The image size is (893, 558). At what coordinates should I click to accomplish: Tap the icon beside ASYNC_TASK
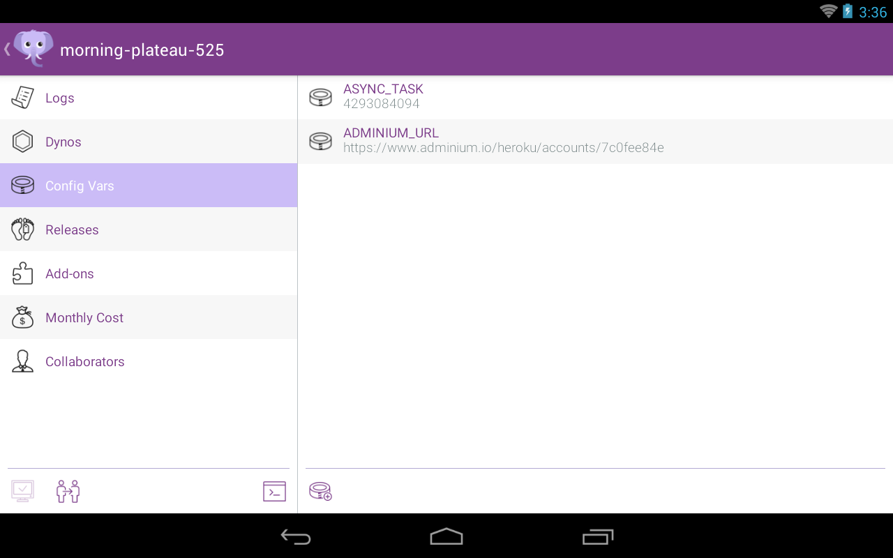(320, 98)
